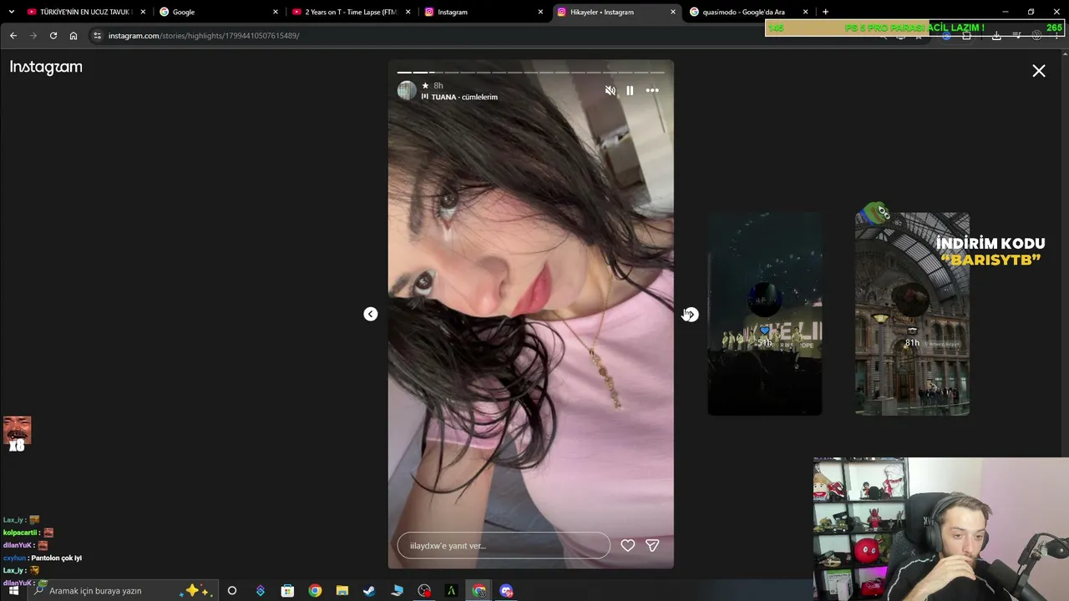Click the '8h' story timestamp

pyautogui.click(x=438, y=86)
